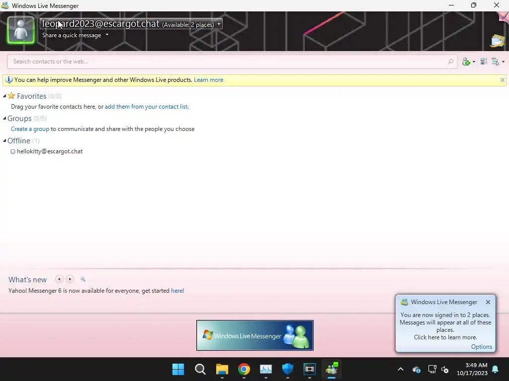
Task: Click the Messenger title bar app icon
Action: tap(5, 5)
